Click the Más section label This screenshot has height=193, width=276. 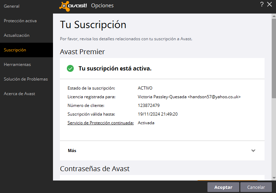(72, 151)
